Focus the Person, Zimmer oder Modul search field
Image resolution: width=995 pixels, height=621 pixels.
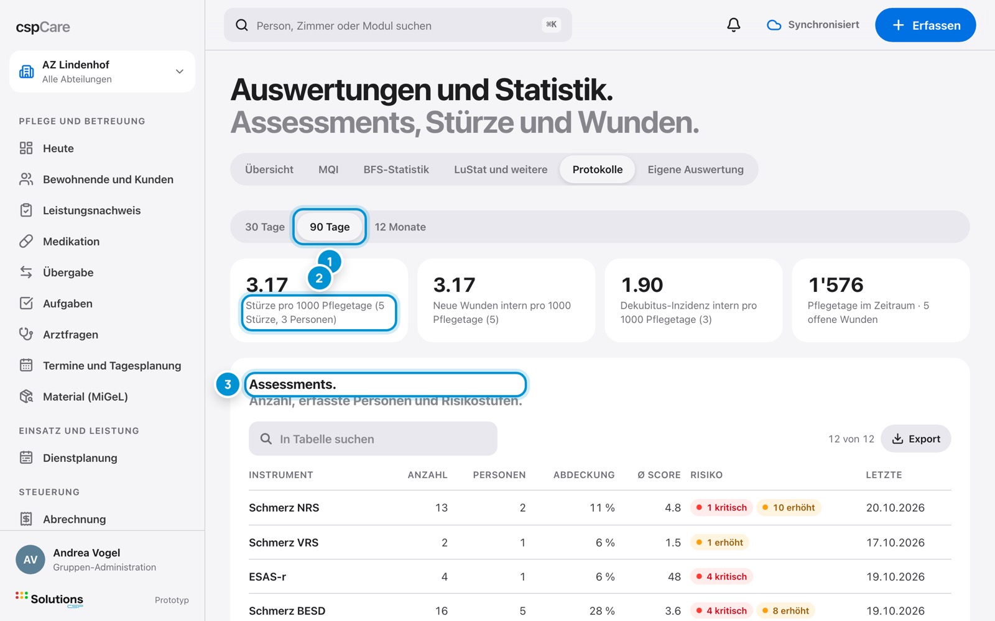click(398, 25)
